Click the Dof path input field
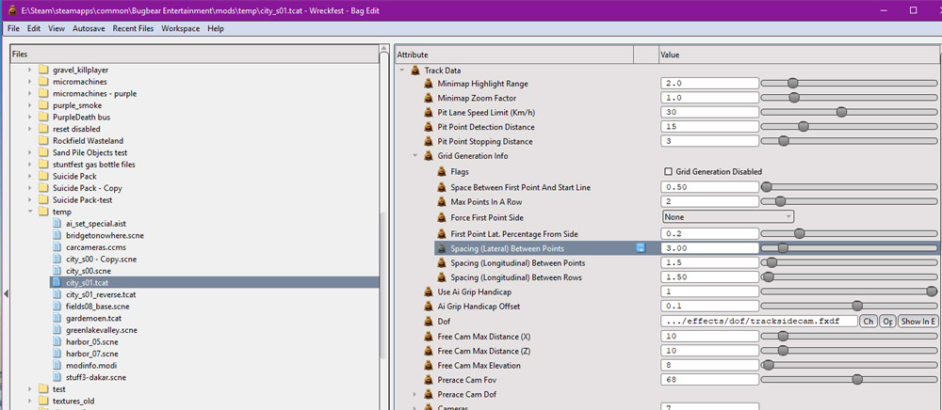This screenshot has width=942, height=410. pyautogui.click(x=758, y=322)
